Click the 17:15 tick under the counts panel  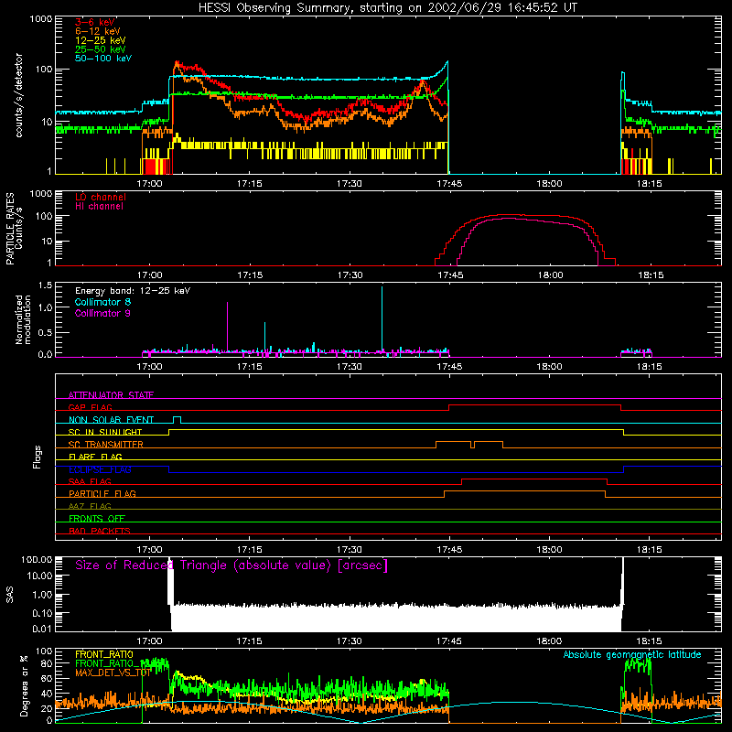coord(249,184)
